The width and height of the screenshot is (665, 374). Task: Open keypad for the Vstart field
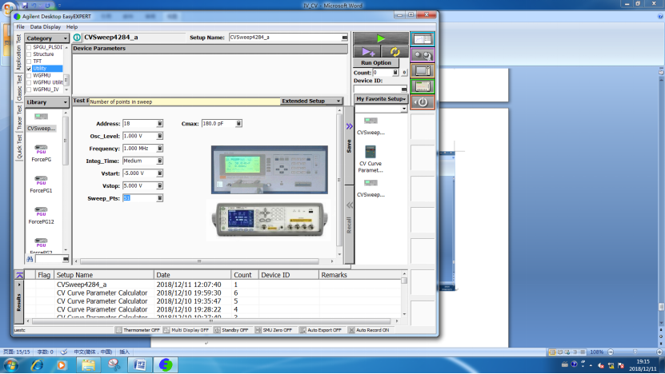pos(159,173)
